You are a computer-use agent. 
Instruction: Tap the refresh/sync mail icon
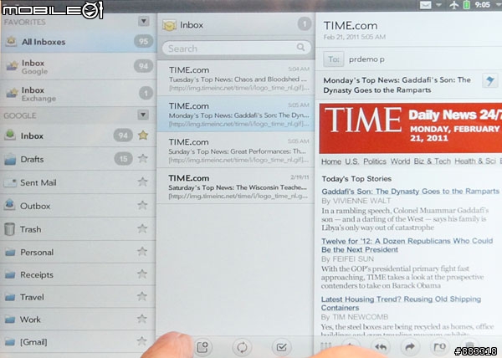point(242,347)
